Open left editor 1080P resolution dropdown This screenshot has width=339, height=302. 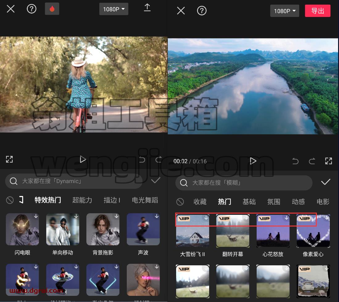[x=114, y=9]
